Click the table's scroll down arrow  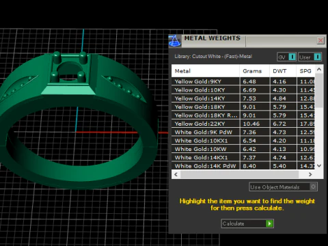click(319, 165)
